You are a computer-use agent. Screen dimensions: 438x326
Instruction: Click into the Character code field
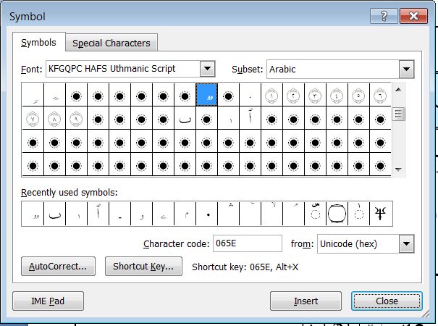point(248,243)
